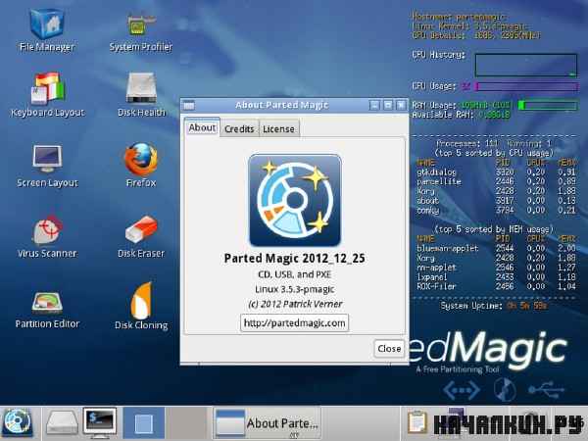The image size is (588, 441).
Task: Click the "ROX-Filer" process row
Action: pos(496,286)
